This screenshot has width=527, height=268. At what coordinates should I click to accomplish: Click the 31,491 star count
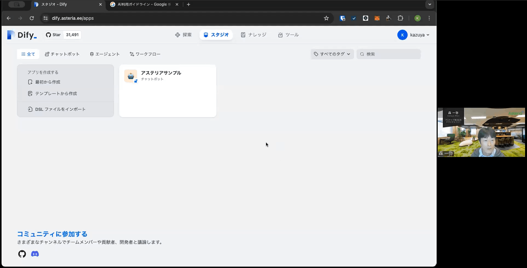[72, 35]
